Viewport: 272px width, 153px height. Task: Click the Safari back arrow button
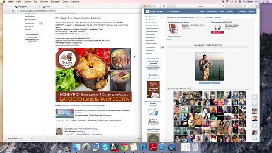tap(154, 6)
